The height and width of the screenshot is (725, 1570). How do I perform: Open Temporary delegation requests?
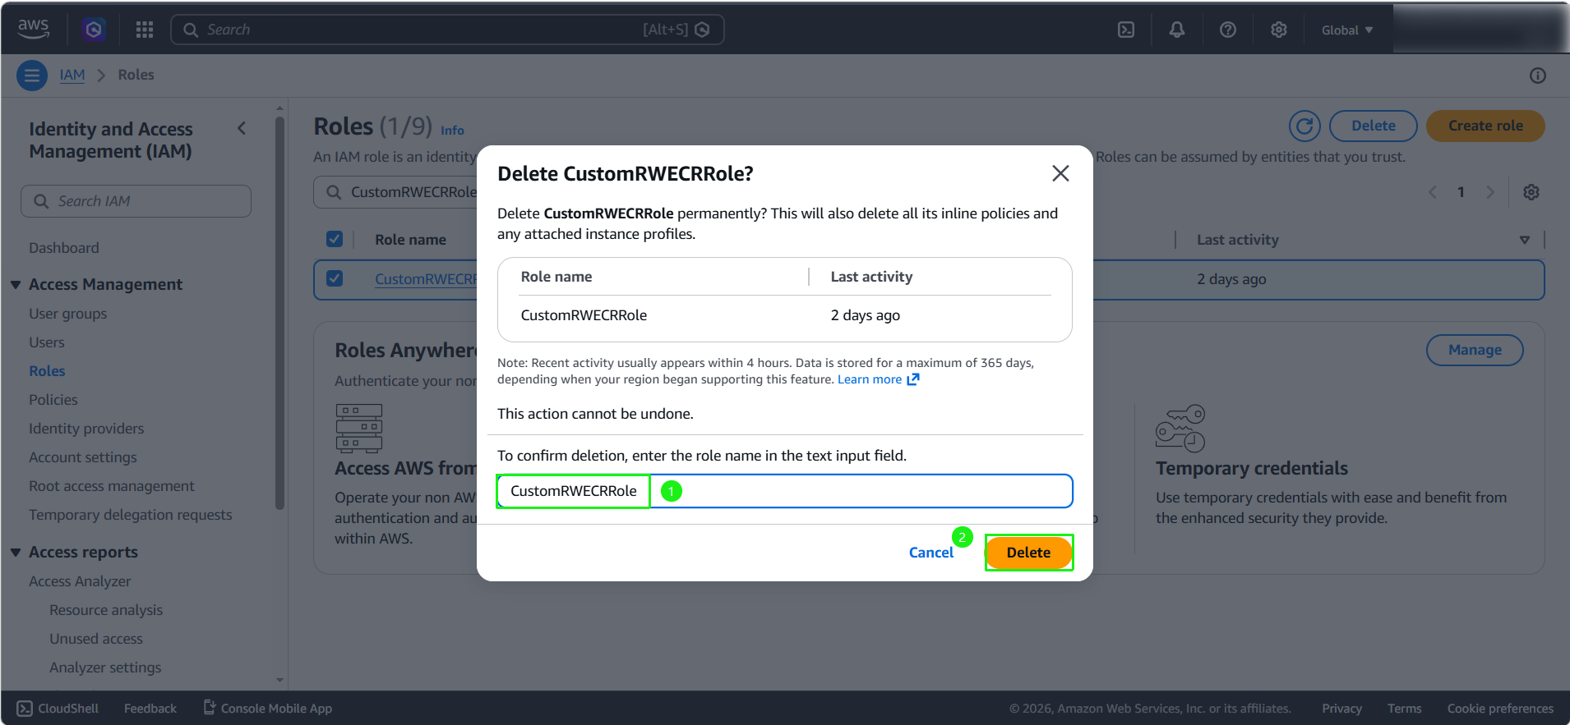click(131, 515)
